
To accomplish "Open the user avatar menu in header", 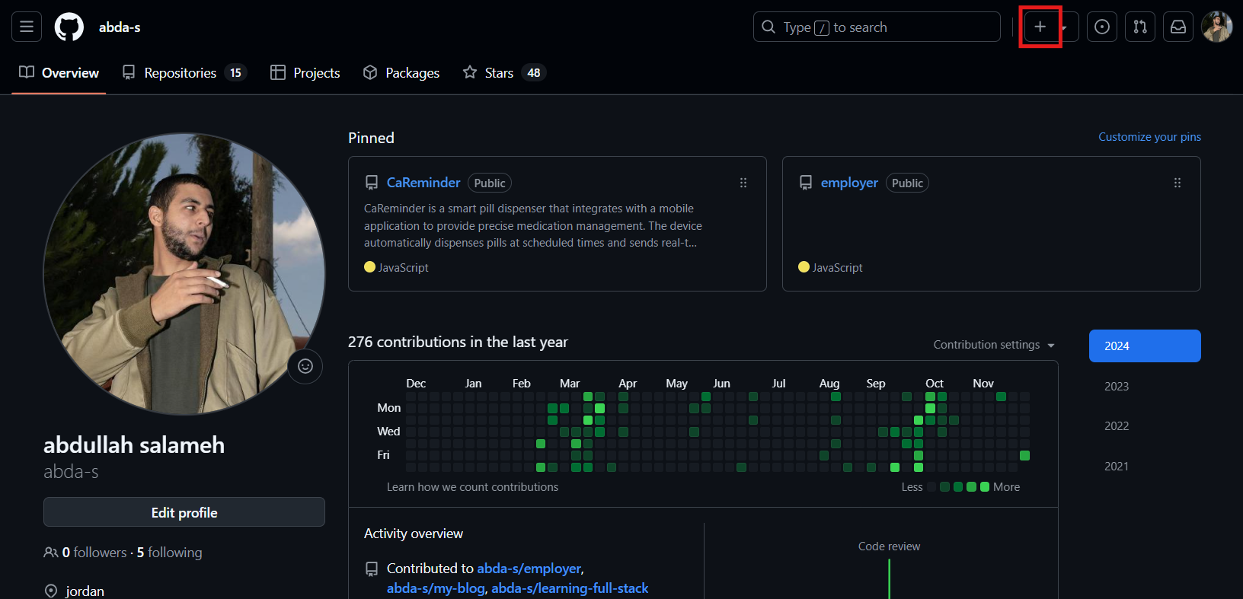I will (x=1216, y=27).
